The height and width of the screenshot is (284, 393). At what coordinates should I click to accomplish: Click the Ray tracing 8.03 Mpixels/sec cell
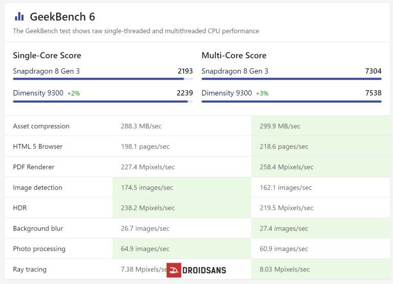[285, 269]
